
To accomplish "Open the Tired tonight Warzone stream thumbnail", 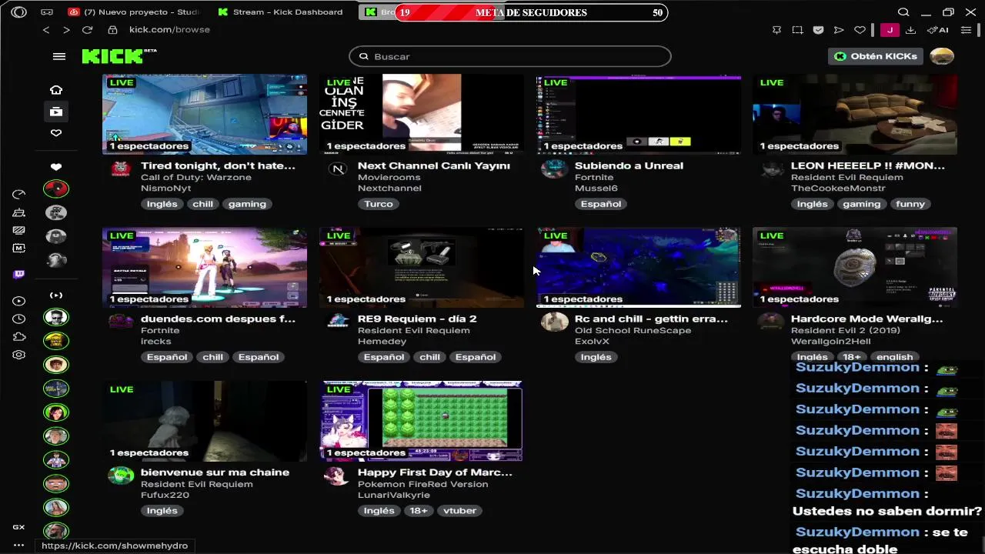I will pos(205,114).
